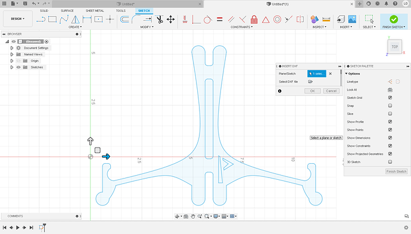Switch to the Sheet Metal tab

pos(95,11)
